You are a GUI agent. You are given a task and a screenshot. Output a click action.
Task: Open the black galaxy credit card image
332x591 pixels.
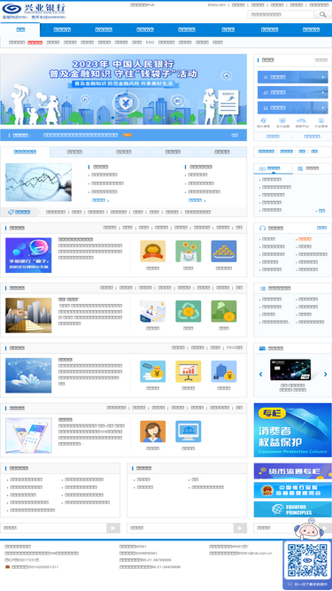[290, 369]
